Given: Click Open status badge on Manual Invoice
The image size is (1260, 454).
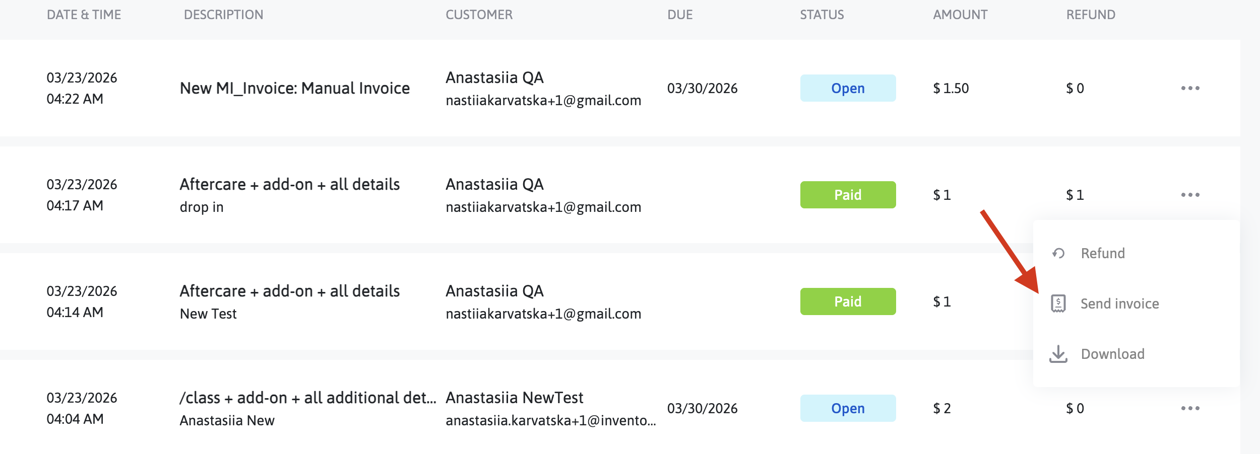Looking at the screenshot, I should 848,88.
